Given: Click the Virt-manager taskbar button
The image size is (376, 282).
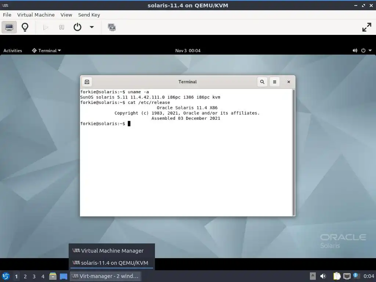Looking at the screenshot, I should pos(105,276).
